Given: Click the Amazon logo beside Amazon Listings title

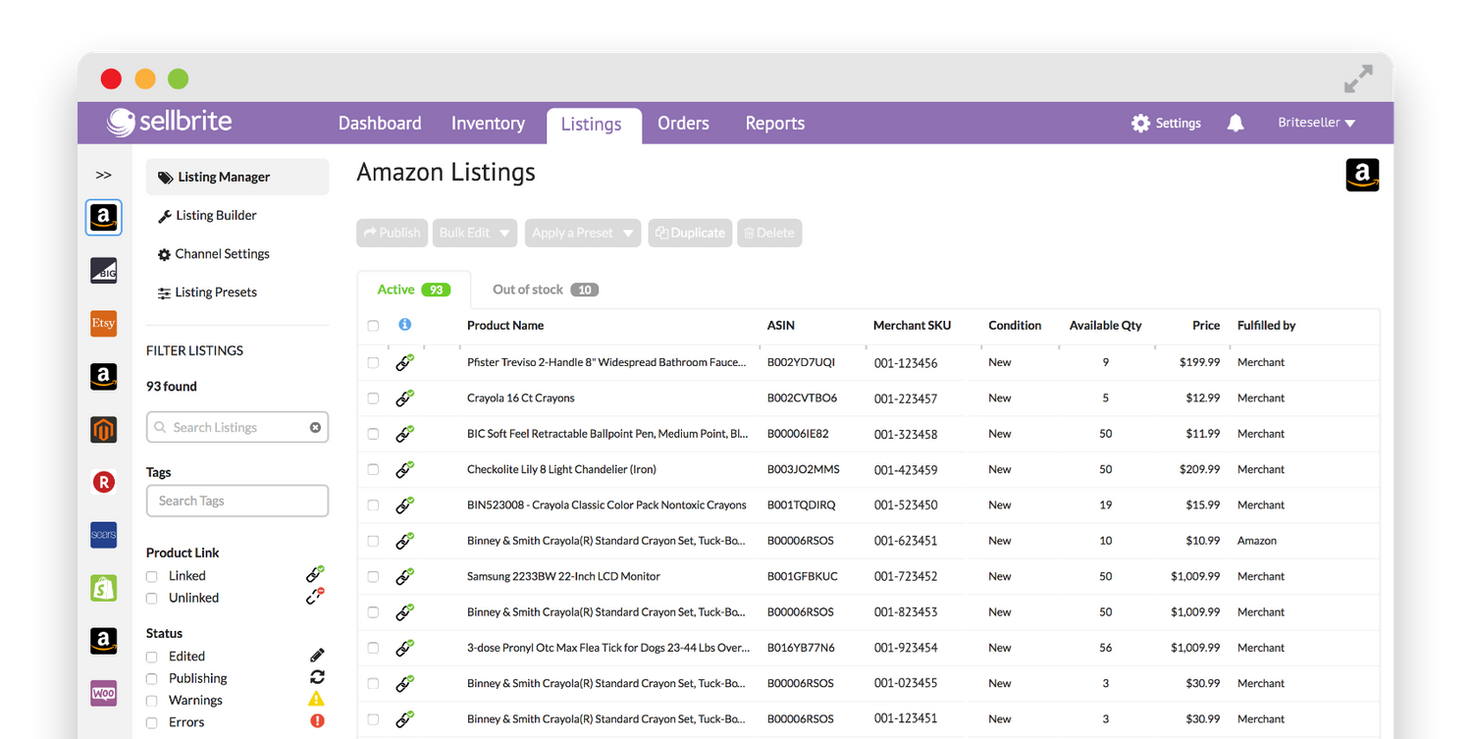Looking at the screenshot, I should click(x=1362, y=175).
